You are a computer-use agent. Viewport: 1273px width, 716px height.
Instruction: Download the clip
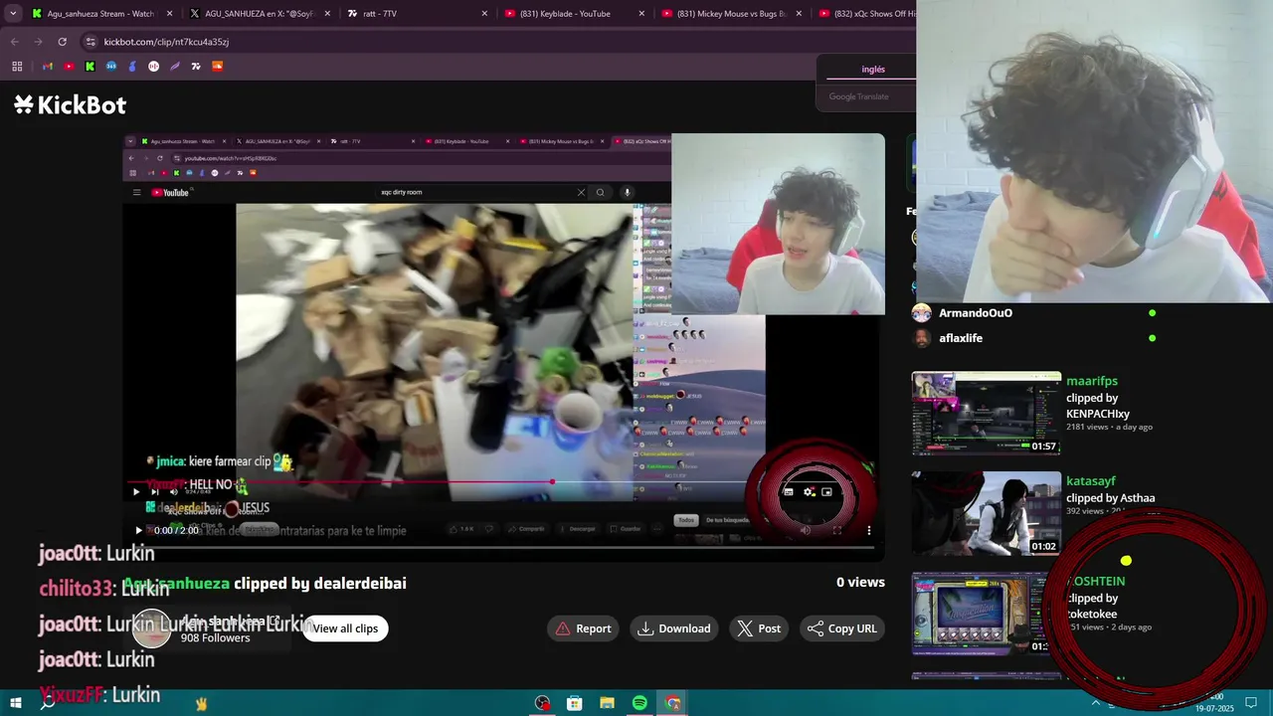tap(674, 628)
